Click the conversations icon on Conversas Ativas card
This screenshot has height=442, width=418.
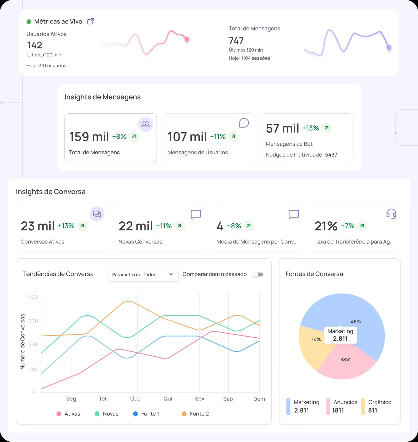[97, 214]
